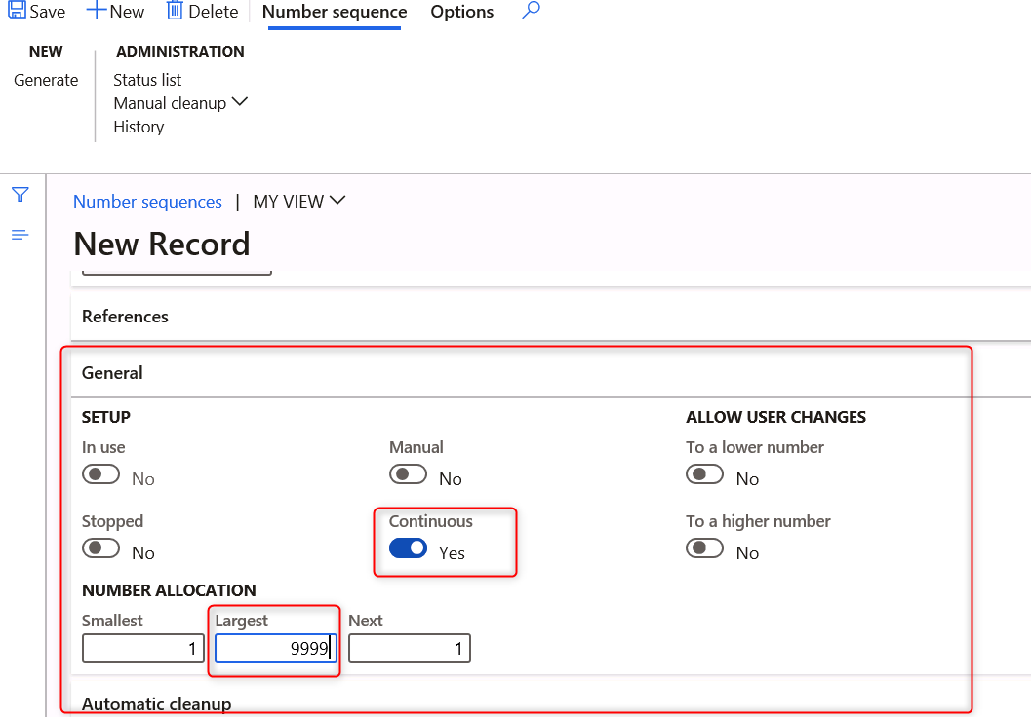This screenshot has width=1031, height=717.
Task: Click the filter icon in the left sidebar
Action: pyautogui.click(x=20, y=194)
